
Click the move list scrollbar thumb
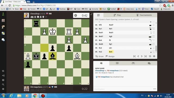156,48
